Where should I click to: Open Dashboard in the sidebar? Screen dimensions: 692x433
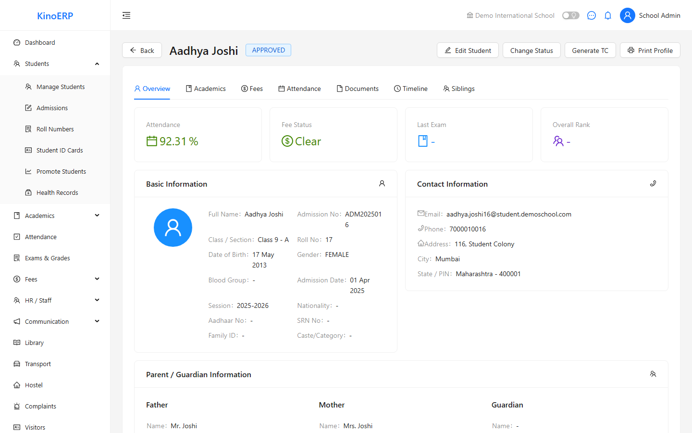coord(55,42)
